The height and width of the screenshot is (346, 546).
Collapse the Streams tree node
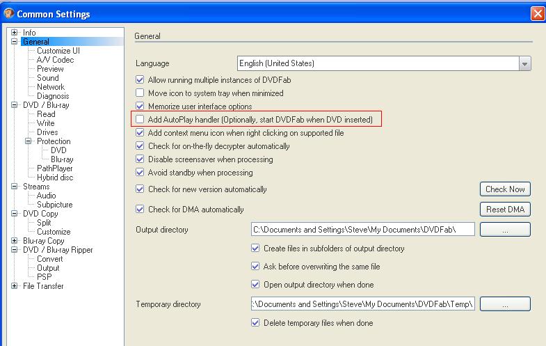15,187
